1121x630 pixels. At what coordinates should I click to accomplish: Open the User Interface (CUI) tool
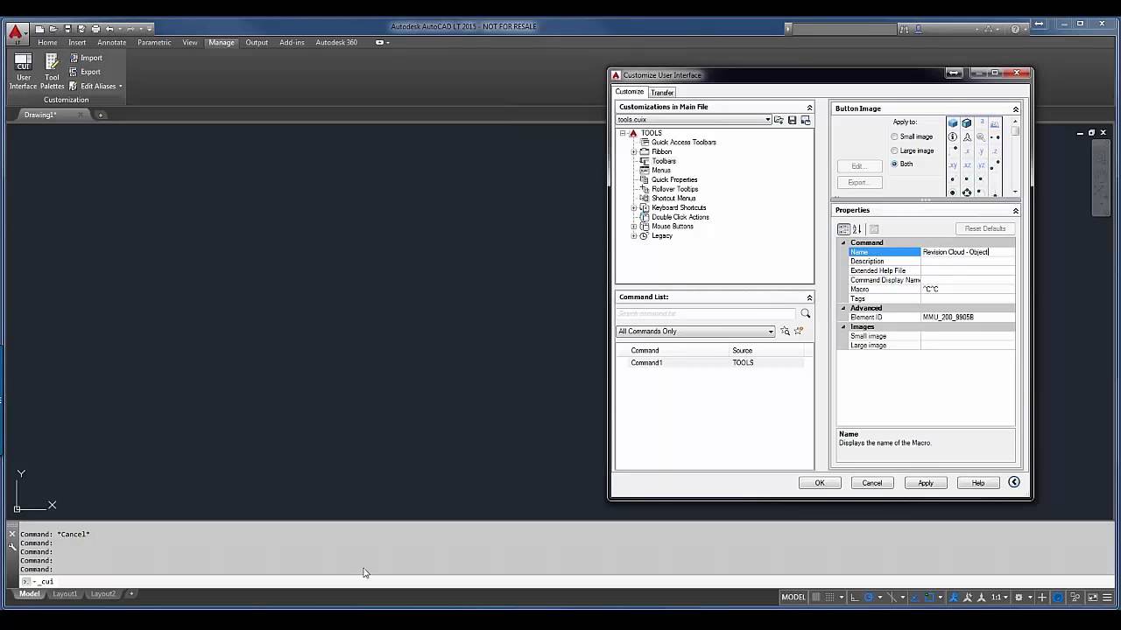point(23,71)
